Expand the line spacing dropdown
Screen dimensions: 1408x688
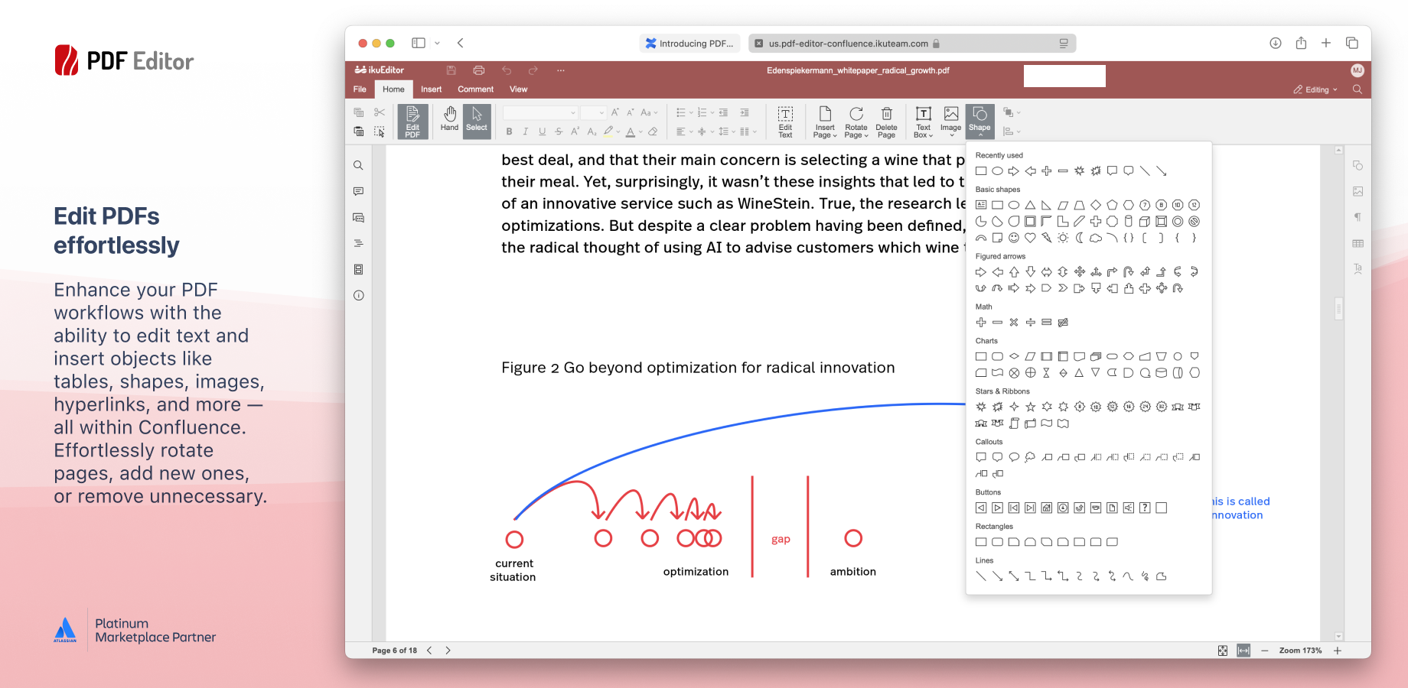click(x=734, y=131)
